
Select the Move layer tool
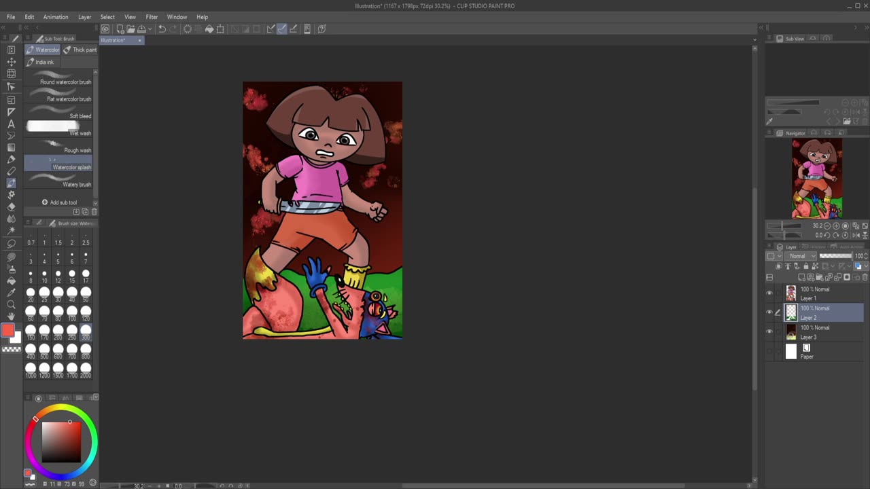coord(11,62)
